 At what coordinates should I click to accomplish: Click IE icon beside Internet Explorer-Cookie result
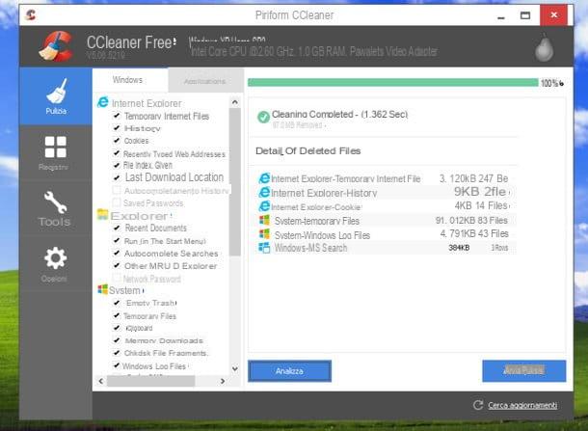click(x=264, y=206)
